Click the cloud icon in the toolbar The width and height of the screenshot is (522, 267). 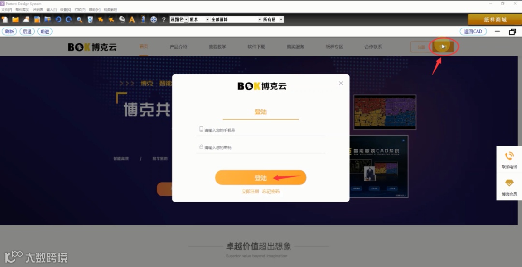coord(26,20)
